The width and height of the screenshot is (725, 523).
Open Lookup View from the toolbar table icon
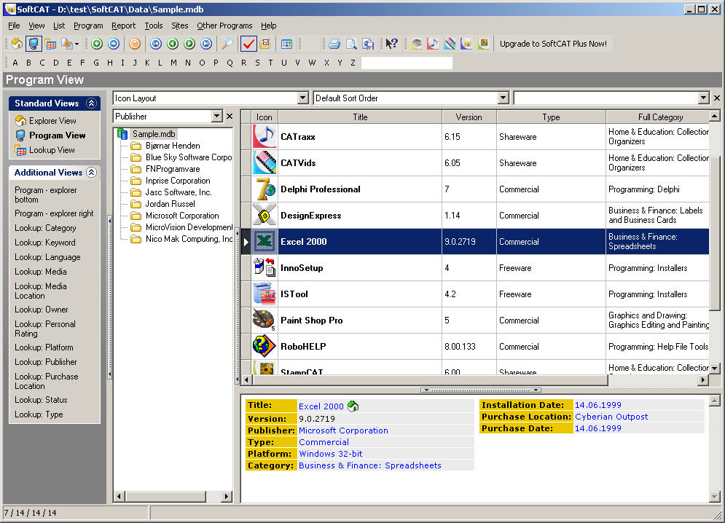point(50,44)
